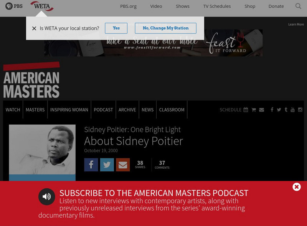Open TV Schedules in top navigation

217,6
